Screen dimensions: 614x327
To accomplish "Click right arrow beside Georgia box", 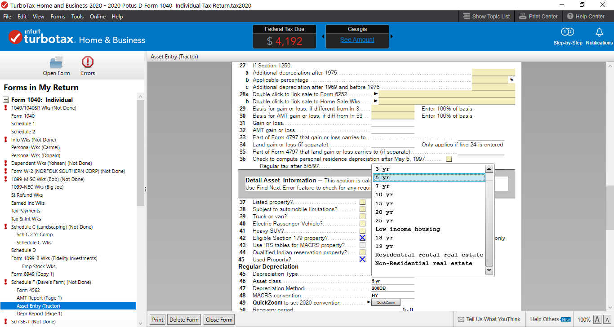I will pos(392,36).
